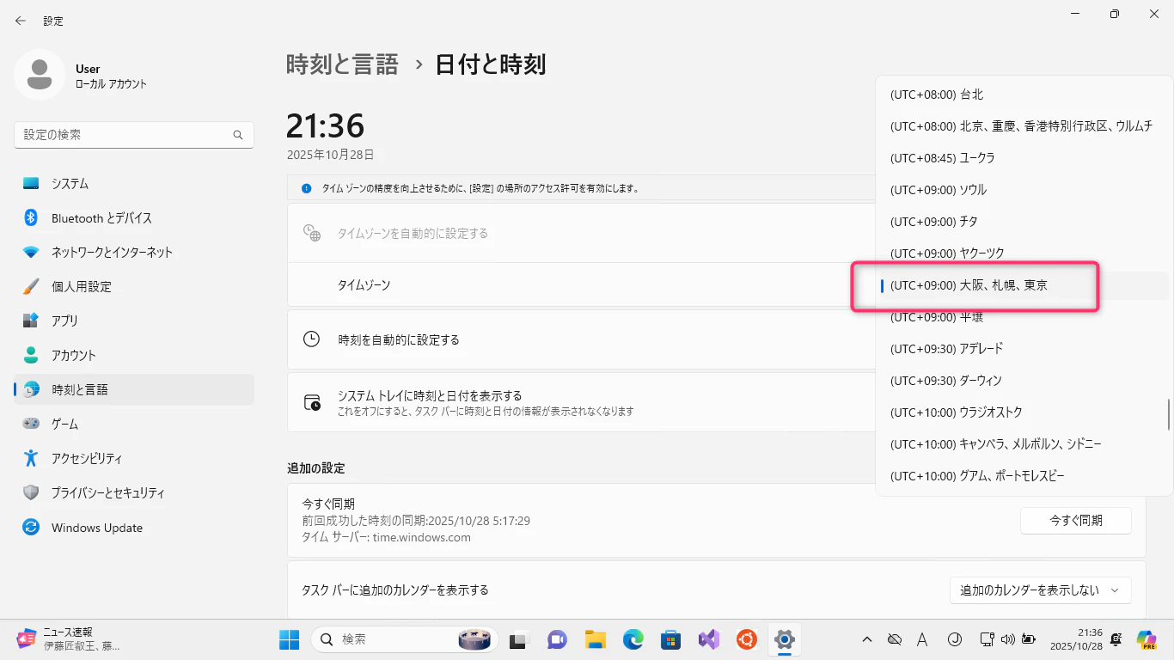1174x660 pixels.
Task: Open the ニュース速報 news widget
Action: pyautogui.click(x=69, y=639)
